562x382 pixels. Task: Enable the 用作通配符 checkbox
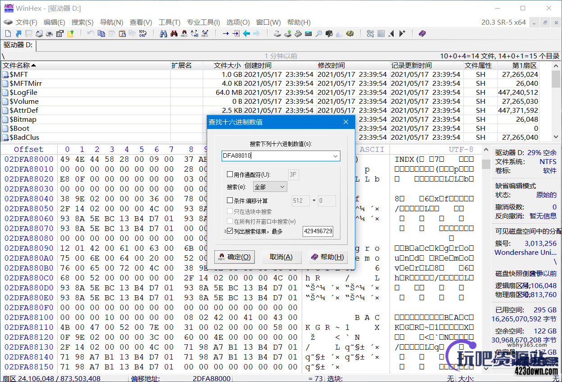point(230,174)
